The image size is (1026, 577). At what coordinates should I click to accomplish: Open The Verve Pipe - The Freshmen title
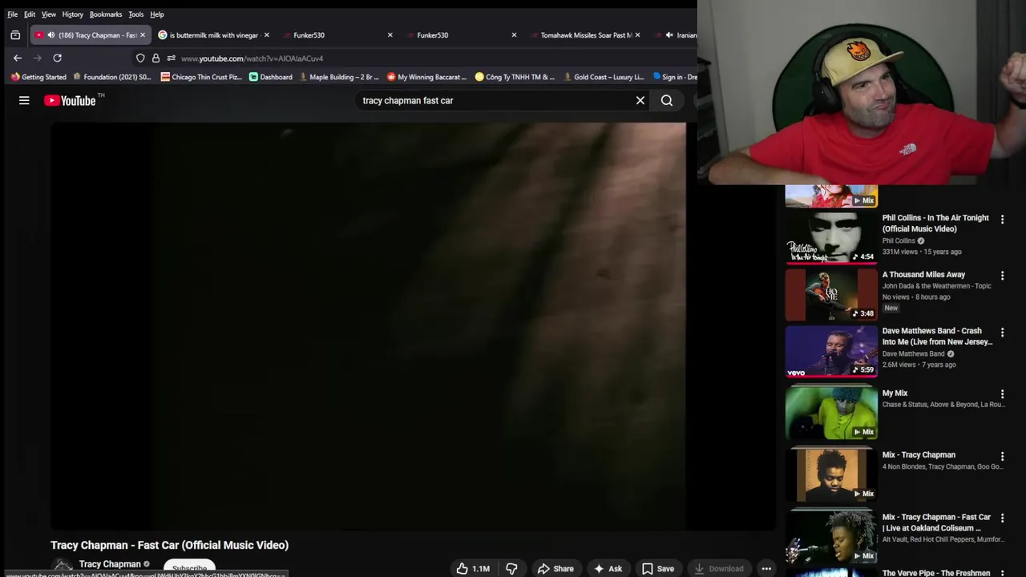936,573
